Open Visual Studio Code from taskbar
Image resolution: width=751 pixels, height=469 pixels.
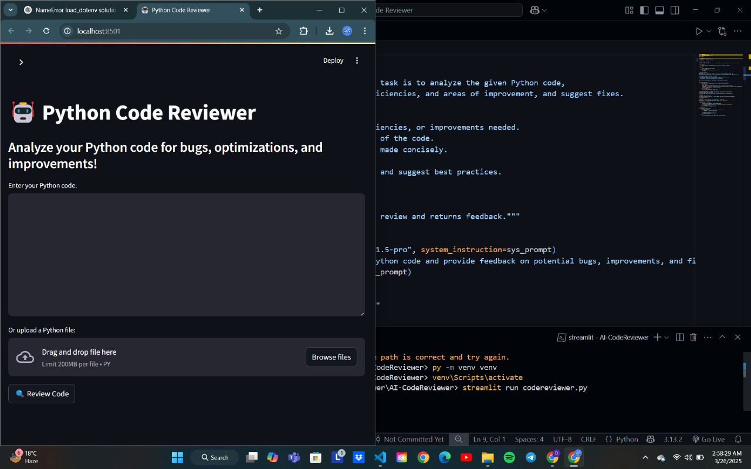[x=380, y=457]
